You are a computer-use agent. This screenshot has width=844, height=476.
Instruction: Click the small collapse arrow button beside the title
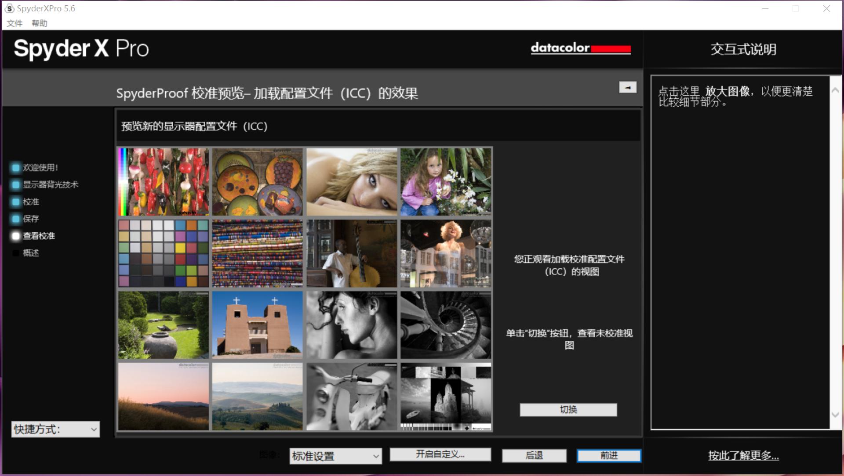click(x=627, y=87)
